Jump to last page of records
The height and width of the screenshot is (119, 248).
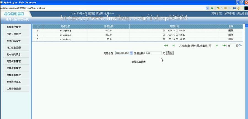click(x=224, y=45)
